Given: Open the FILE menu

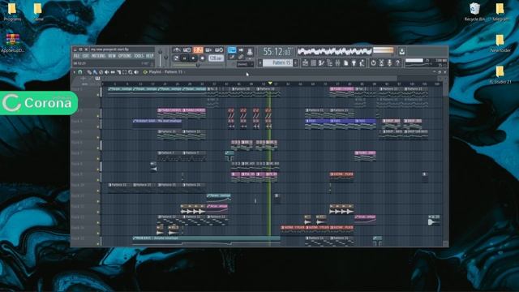Looking at the screenshot, I should coord(76,56).
